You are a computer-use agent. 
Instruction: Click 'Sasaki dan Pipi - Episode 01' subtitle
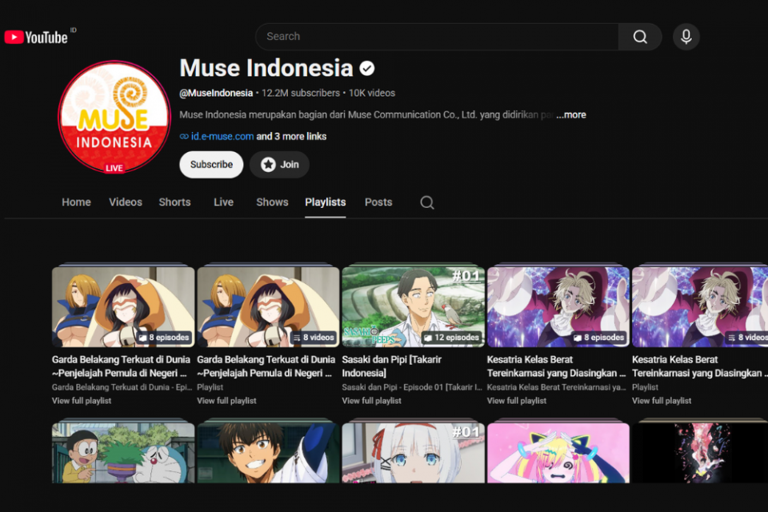[x=412, y=387]
